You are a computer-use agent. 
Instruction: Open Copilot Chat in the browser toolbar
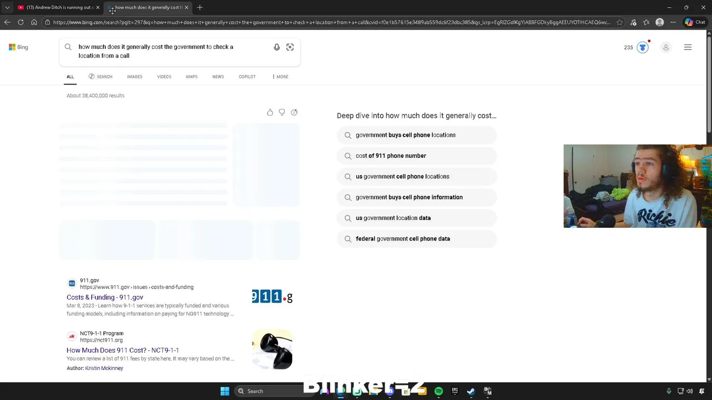coord(695,22)
